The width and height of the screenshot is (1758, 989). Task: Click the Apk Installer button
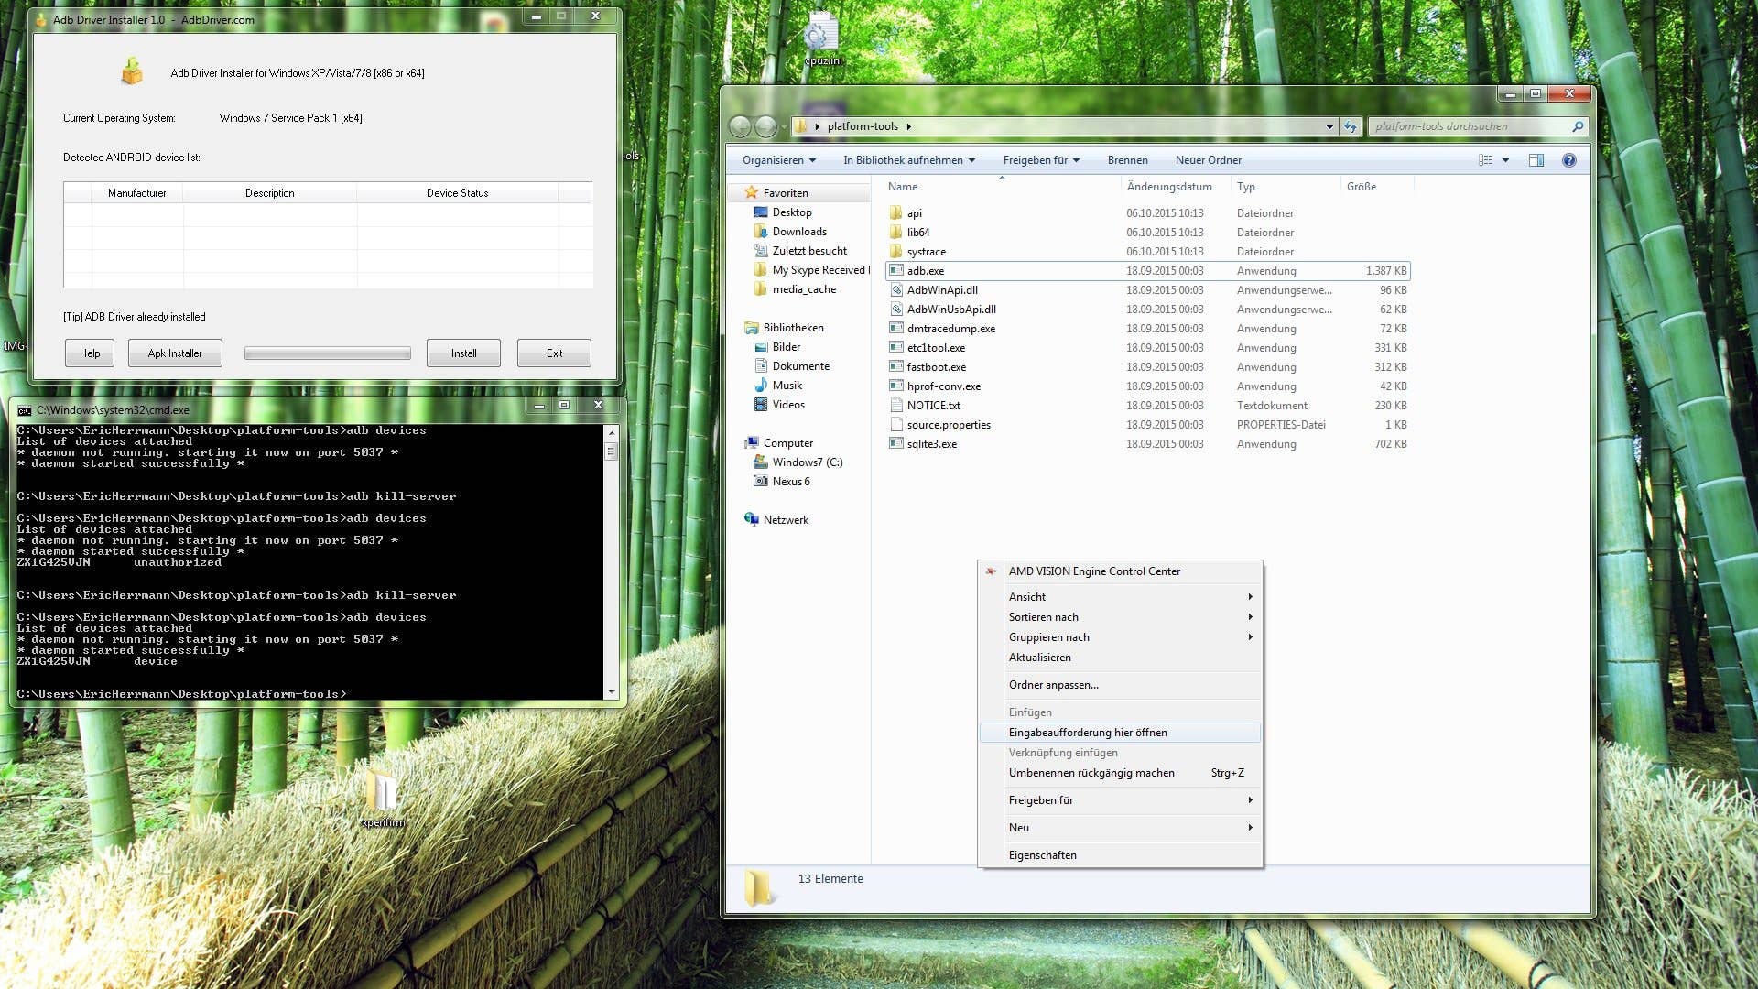coord(175,353)
